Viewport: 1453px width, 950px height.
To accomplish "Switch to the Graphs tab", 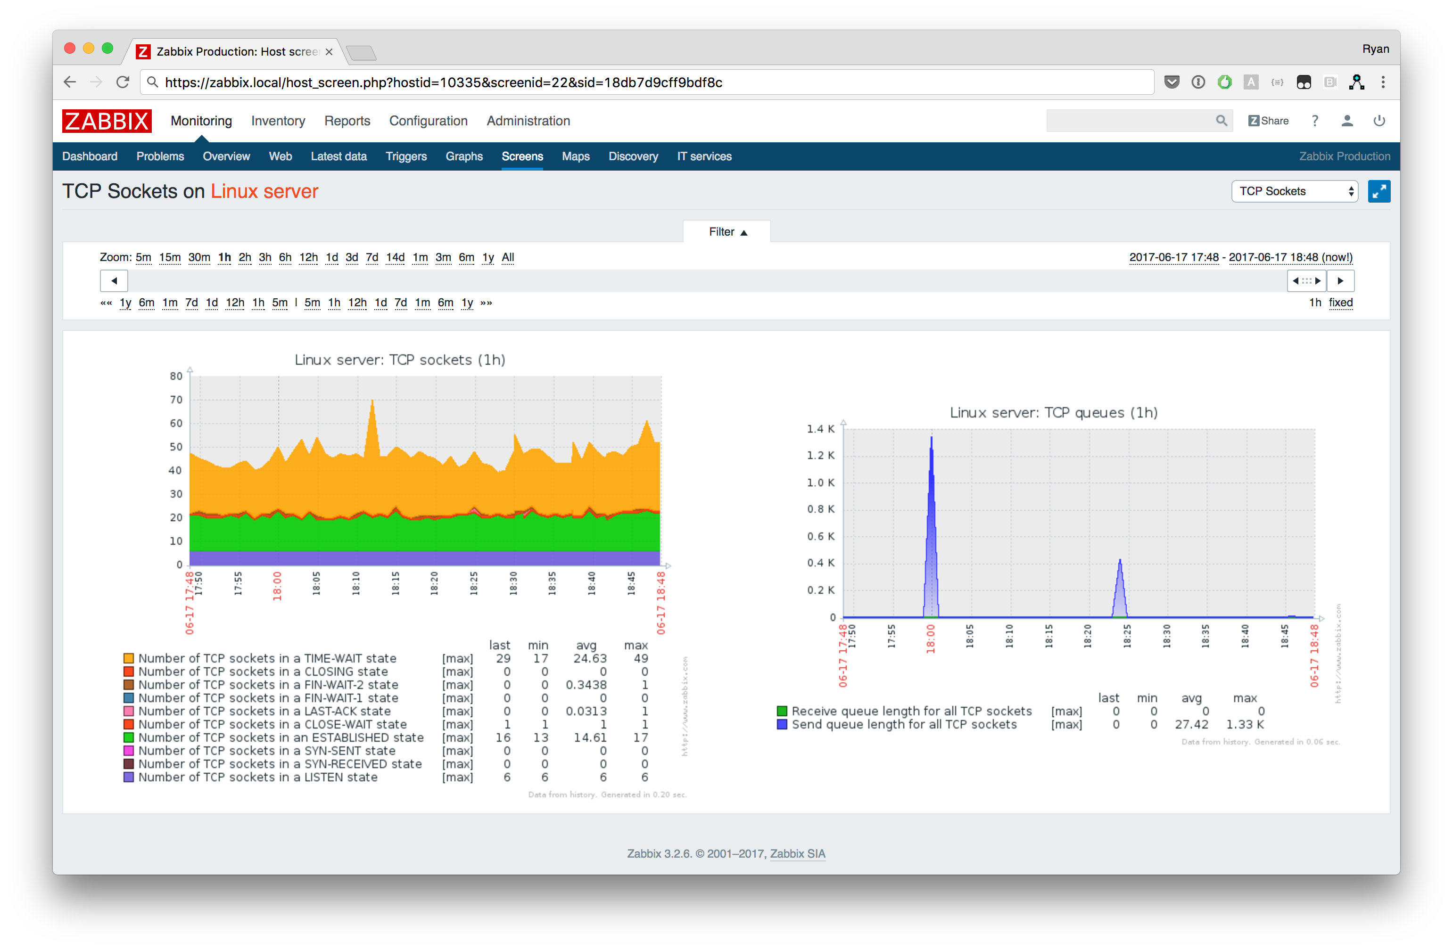I will (463, 156).
